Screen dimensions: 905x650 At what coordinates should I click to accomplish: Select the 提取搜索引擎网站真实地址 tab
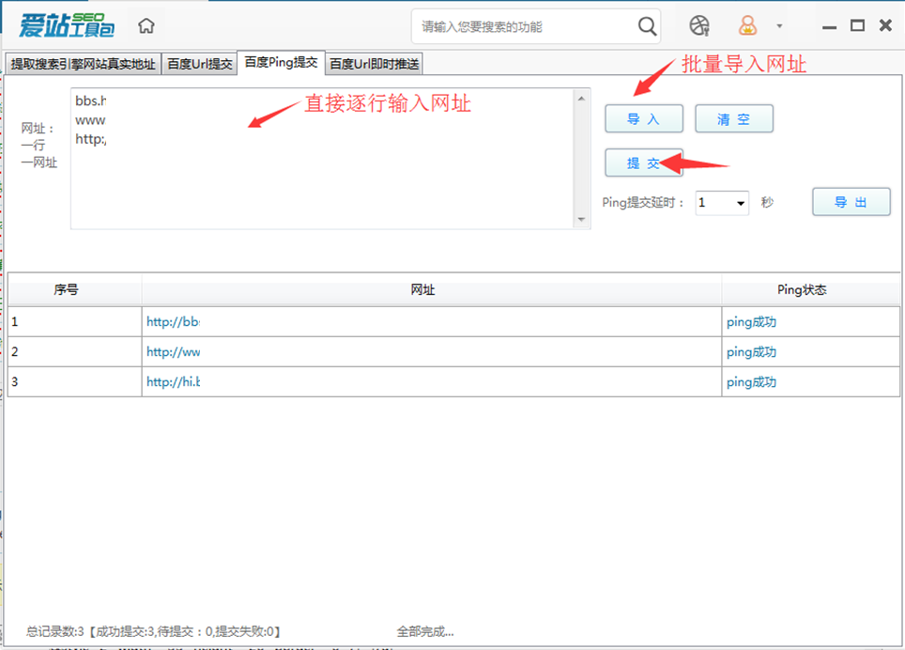(x=81, y=62)
